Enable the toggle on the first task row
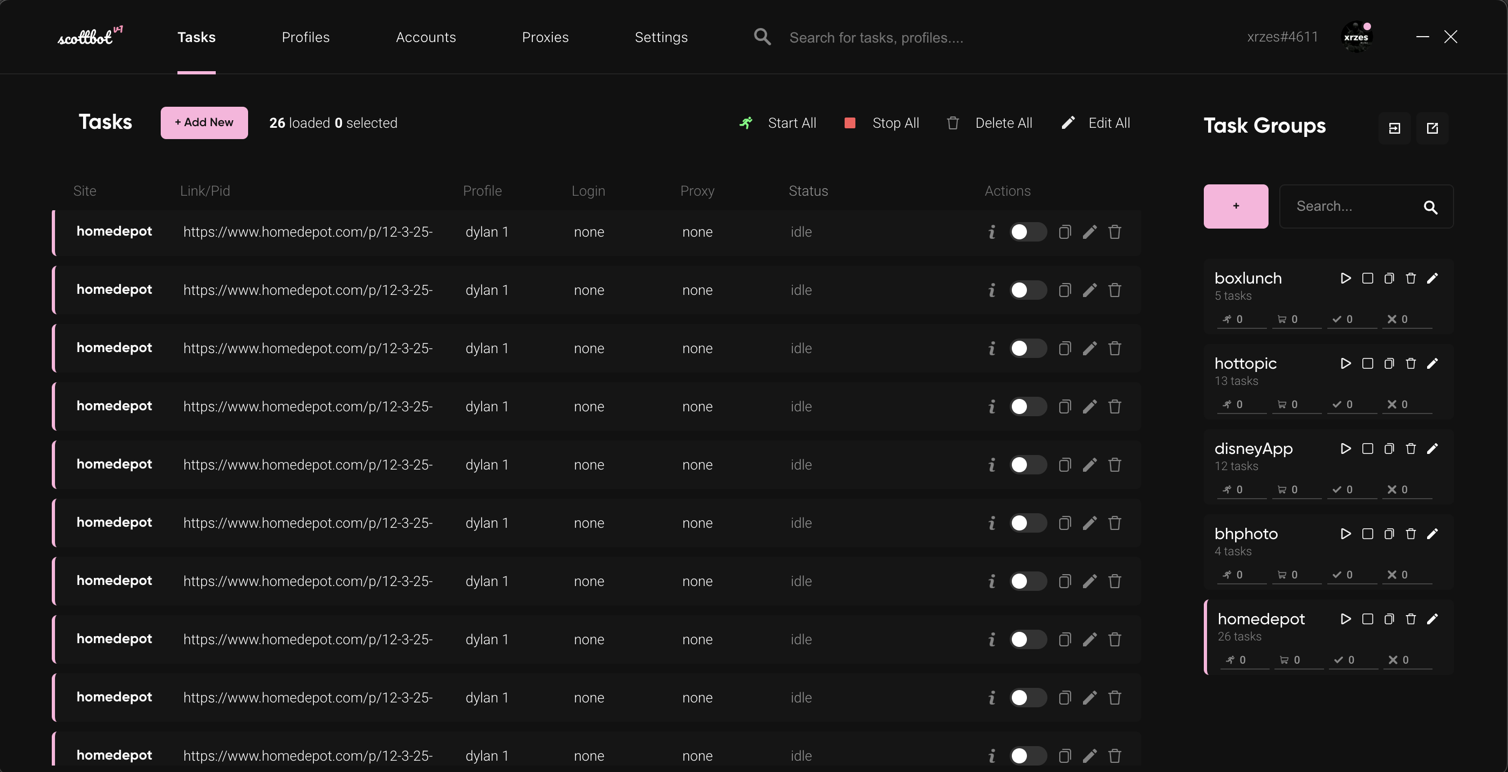The height and width of the screenshot is (772, 1508). click(x=1027, y=232)
